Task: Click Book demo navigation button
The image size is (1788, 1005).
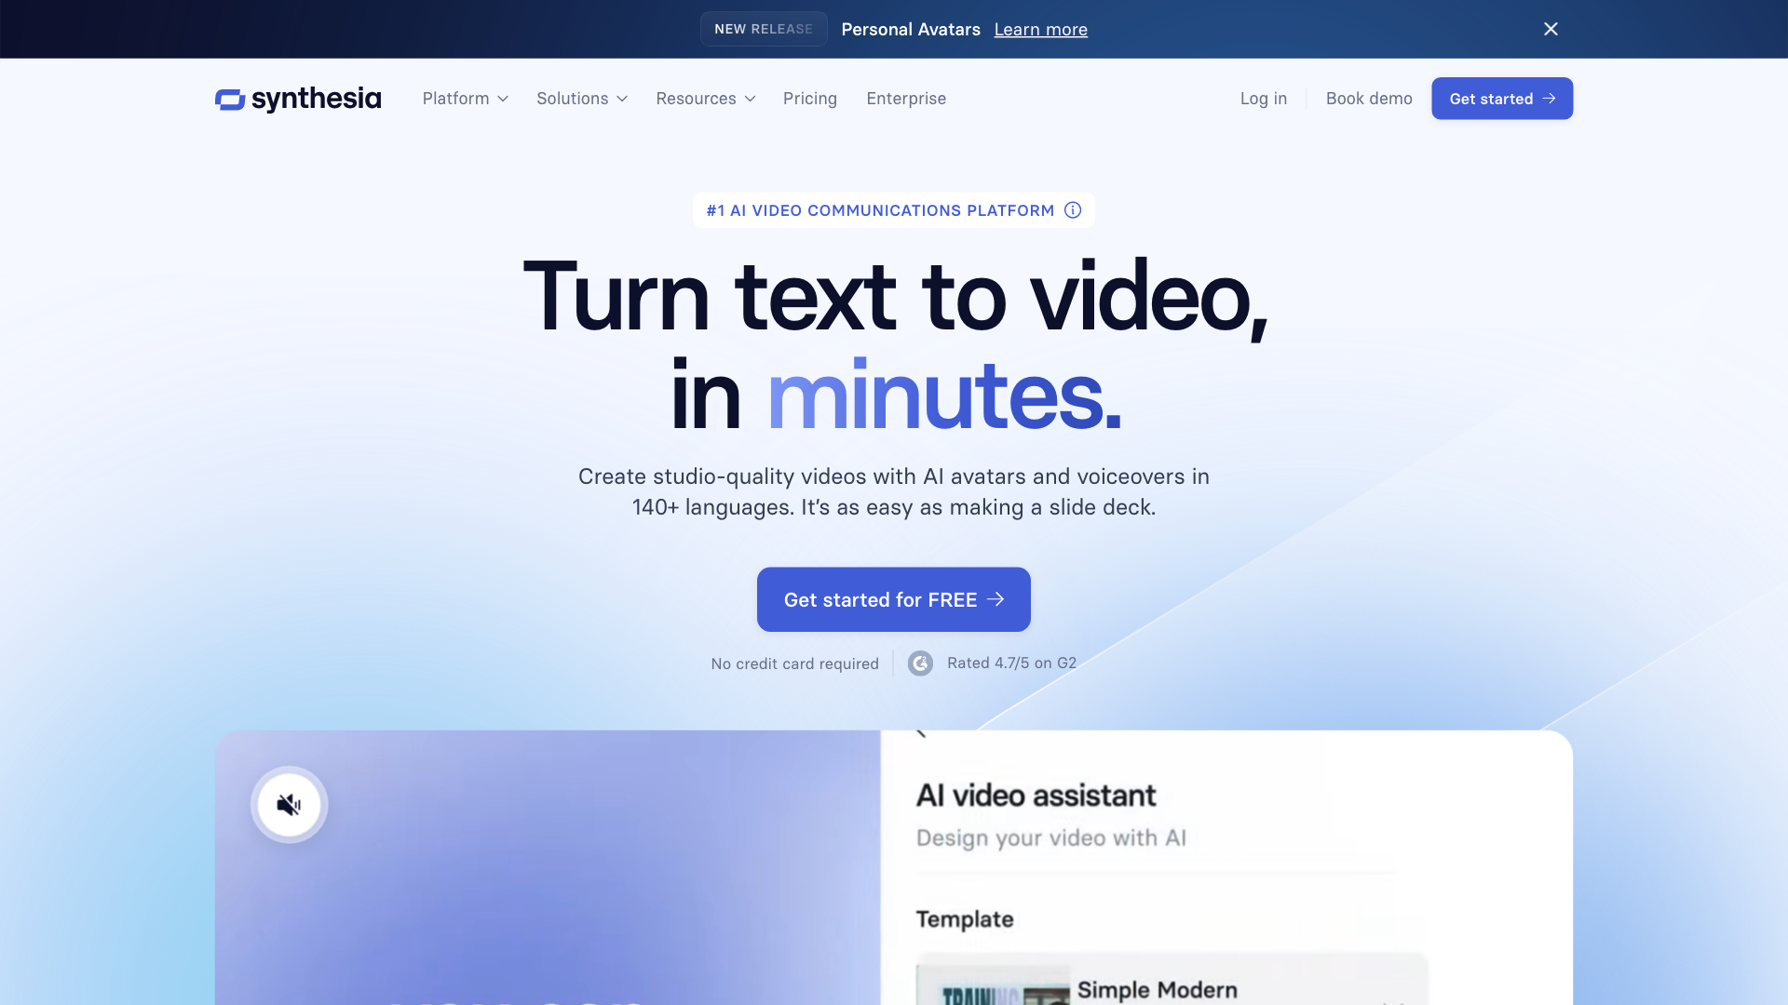Action: 1369,98
